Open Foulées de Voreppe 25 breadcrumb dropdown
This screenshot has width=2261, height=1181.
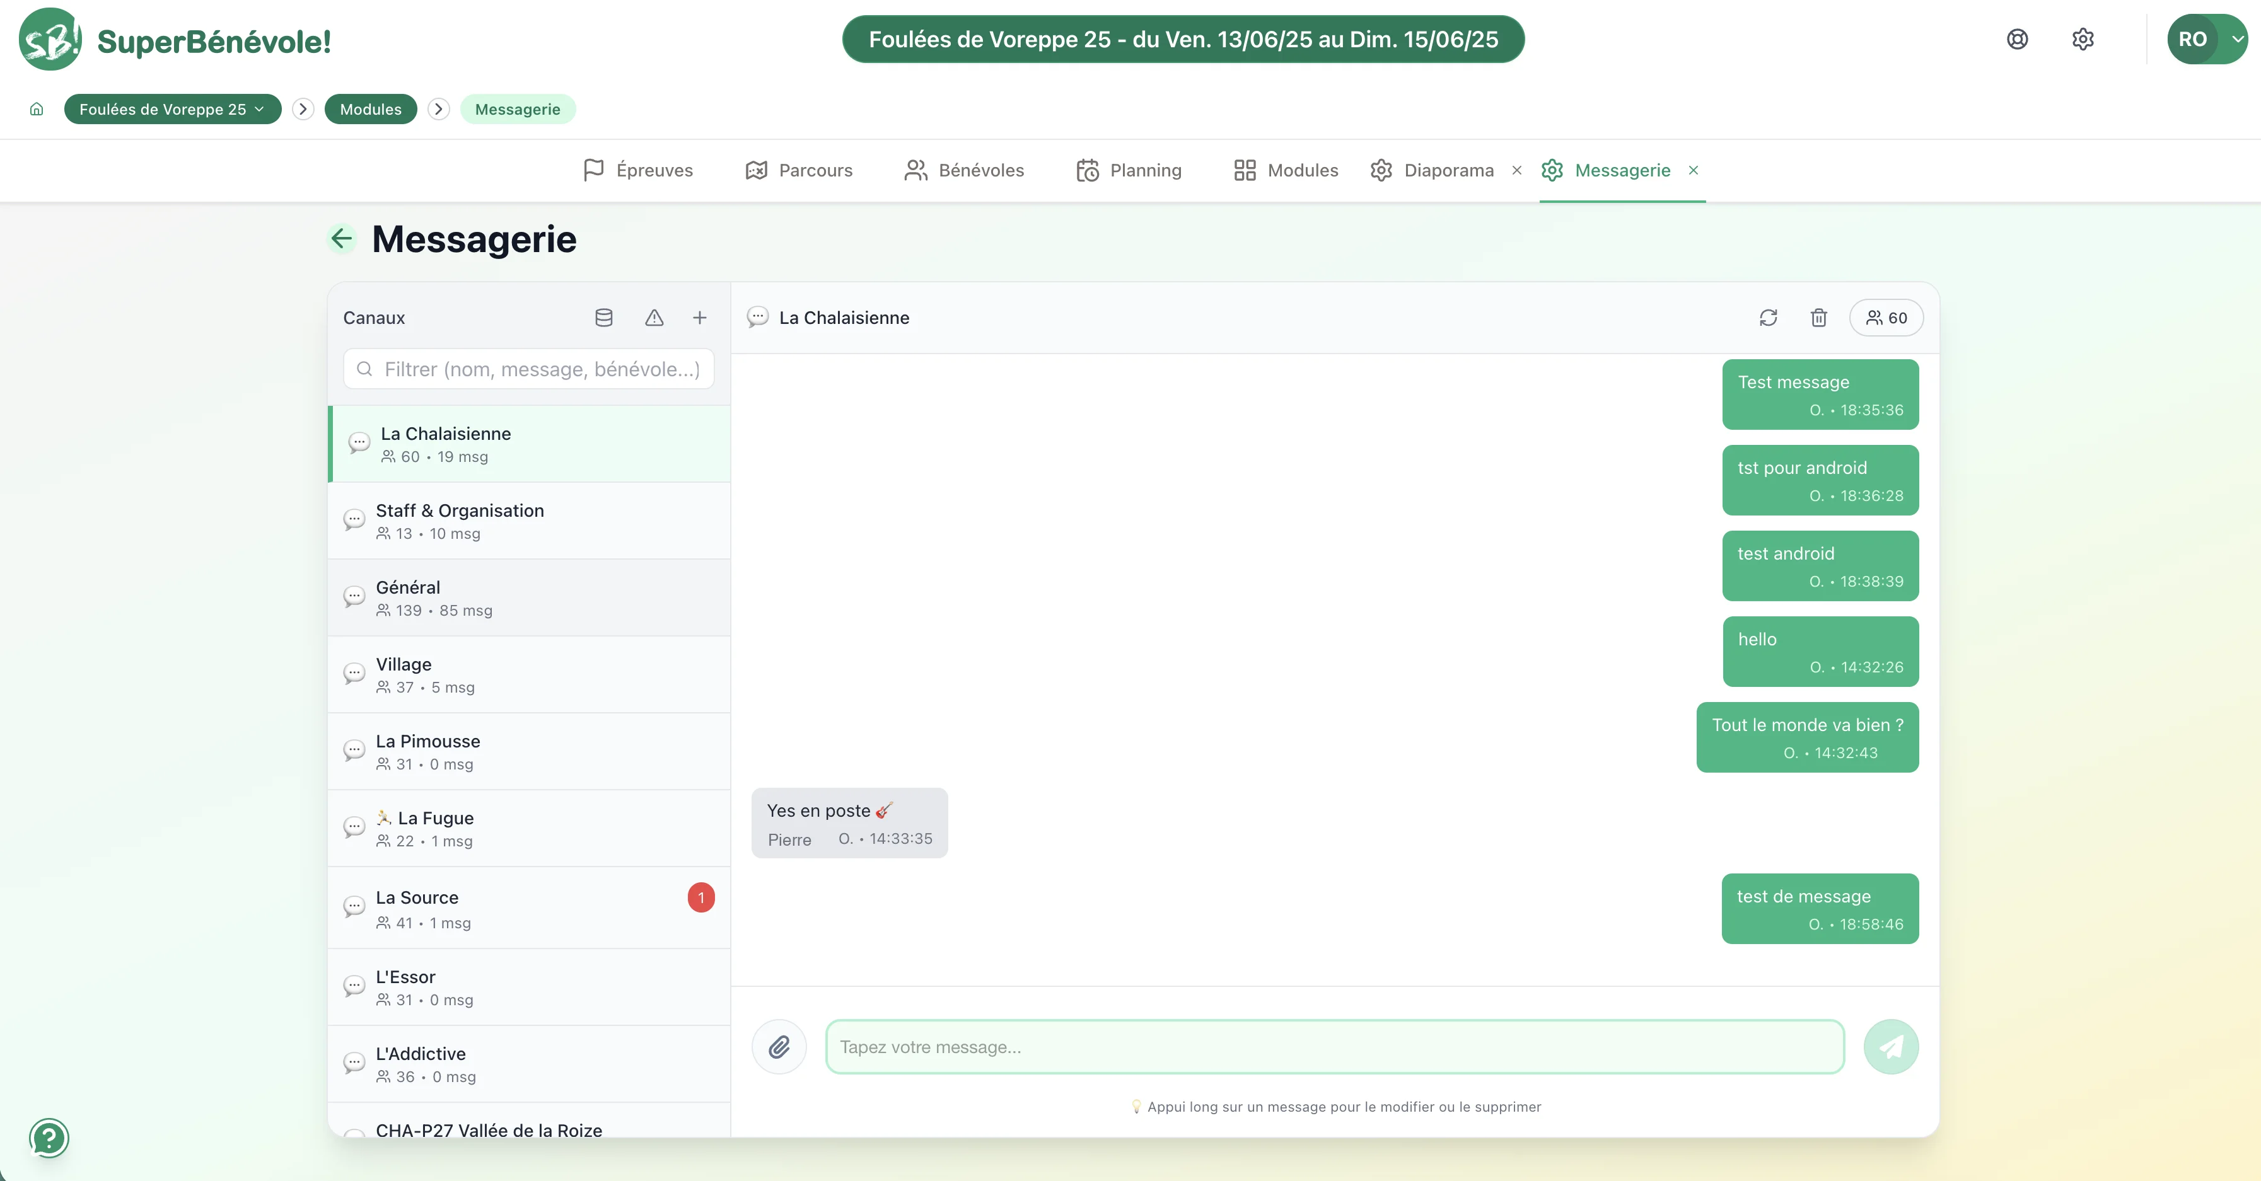(172, 109)
